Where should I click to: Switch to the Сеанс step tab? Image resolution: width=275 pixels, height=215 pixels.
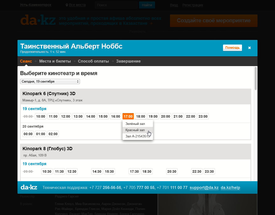point(26,61)
